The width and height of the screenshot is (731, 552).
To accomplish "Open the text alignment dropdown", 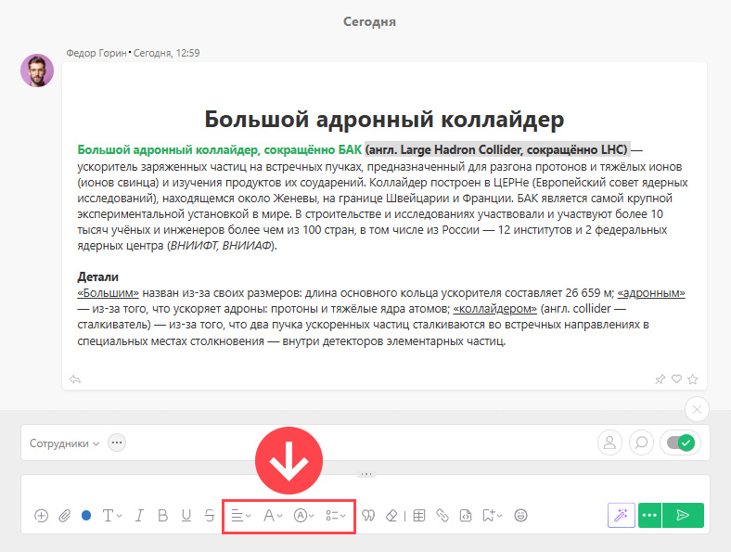I will pyautogui.click(x=241, y=516).
